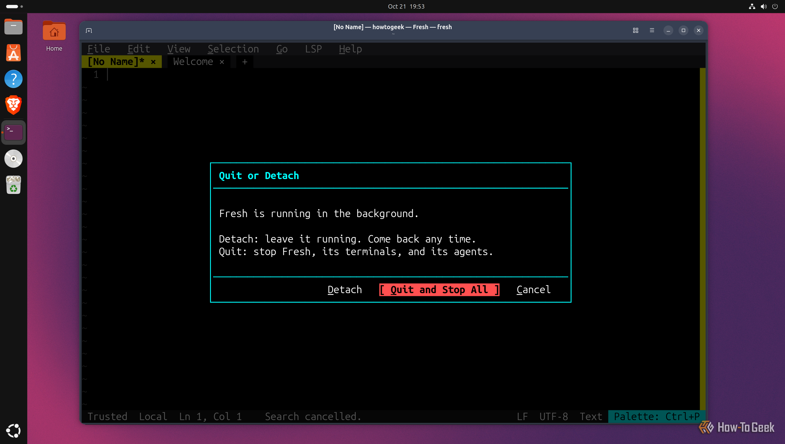Open the Go menu

point(282,49)
